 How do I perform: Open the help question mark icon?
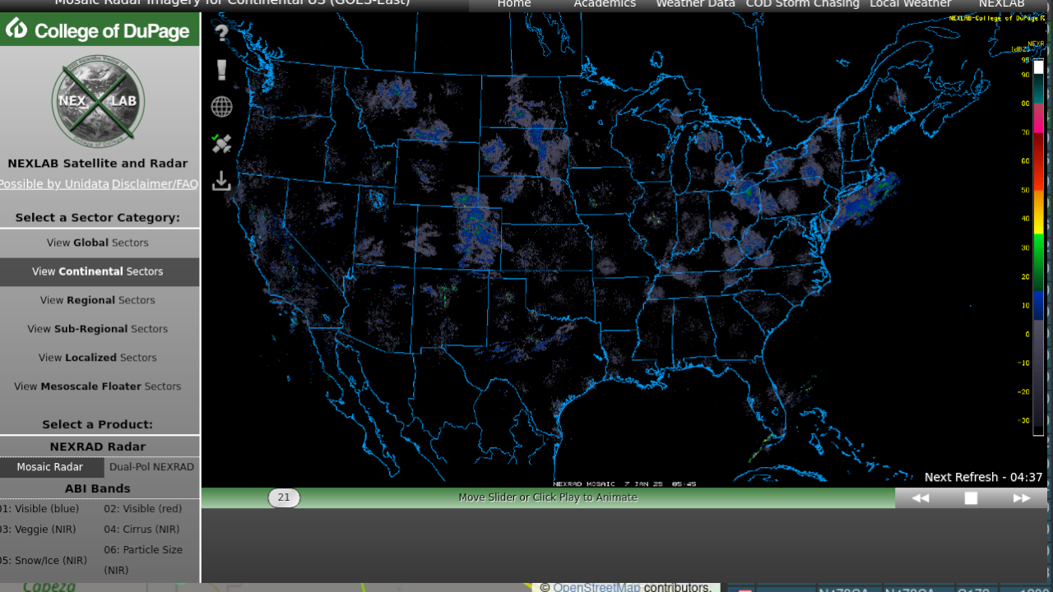pos(221,33)
